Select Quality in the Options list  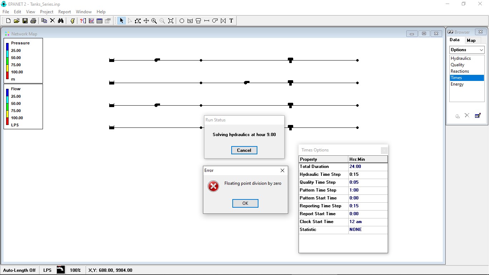[x=457, y=64]
